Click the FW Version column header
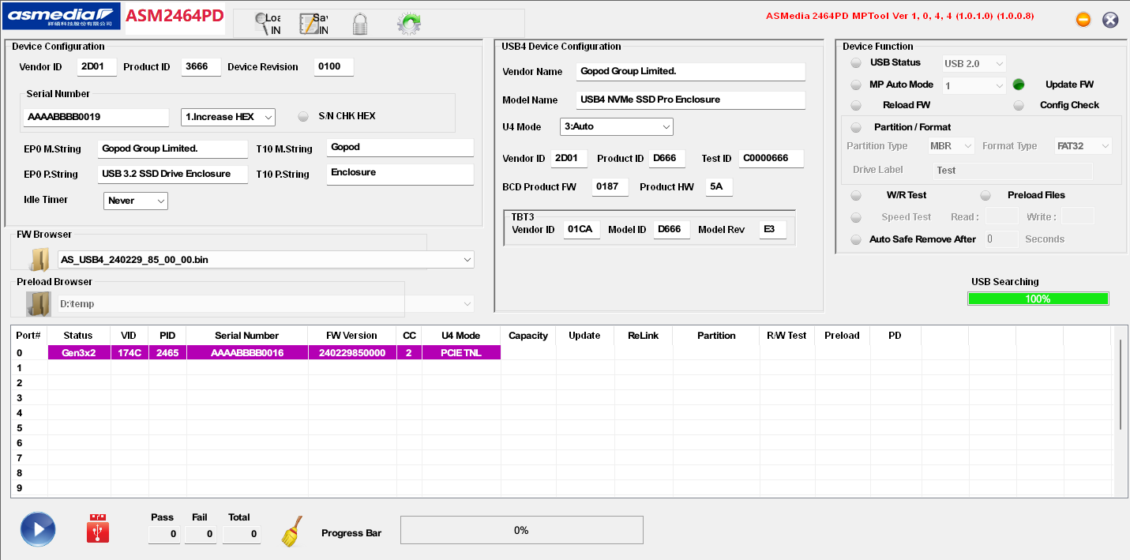1130x560 pixels. [x=352, y=336]
